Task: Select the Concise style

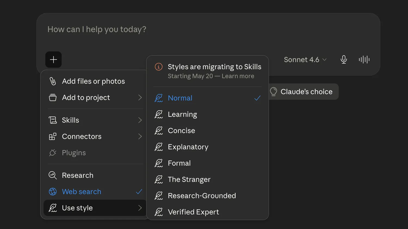Action: pyautogui.click(x=208, y=131)
